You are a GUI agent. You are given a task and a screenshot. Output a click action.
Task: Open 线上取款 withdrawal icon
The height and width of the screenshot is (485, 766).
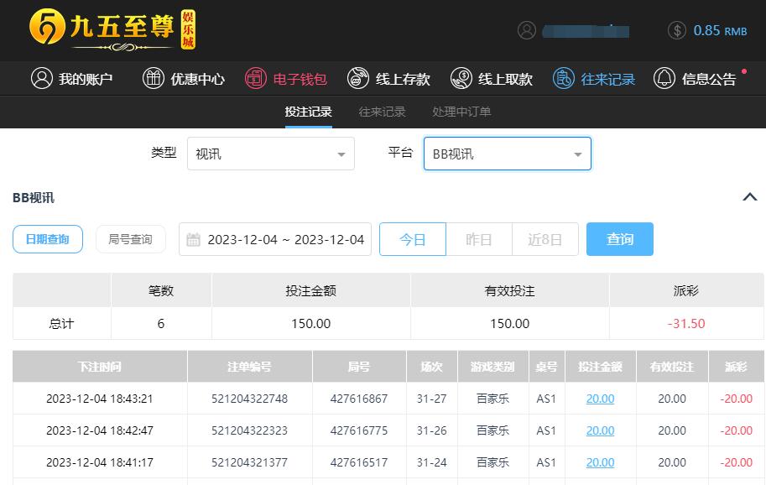point(461,79)
